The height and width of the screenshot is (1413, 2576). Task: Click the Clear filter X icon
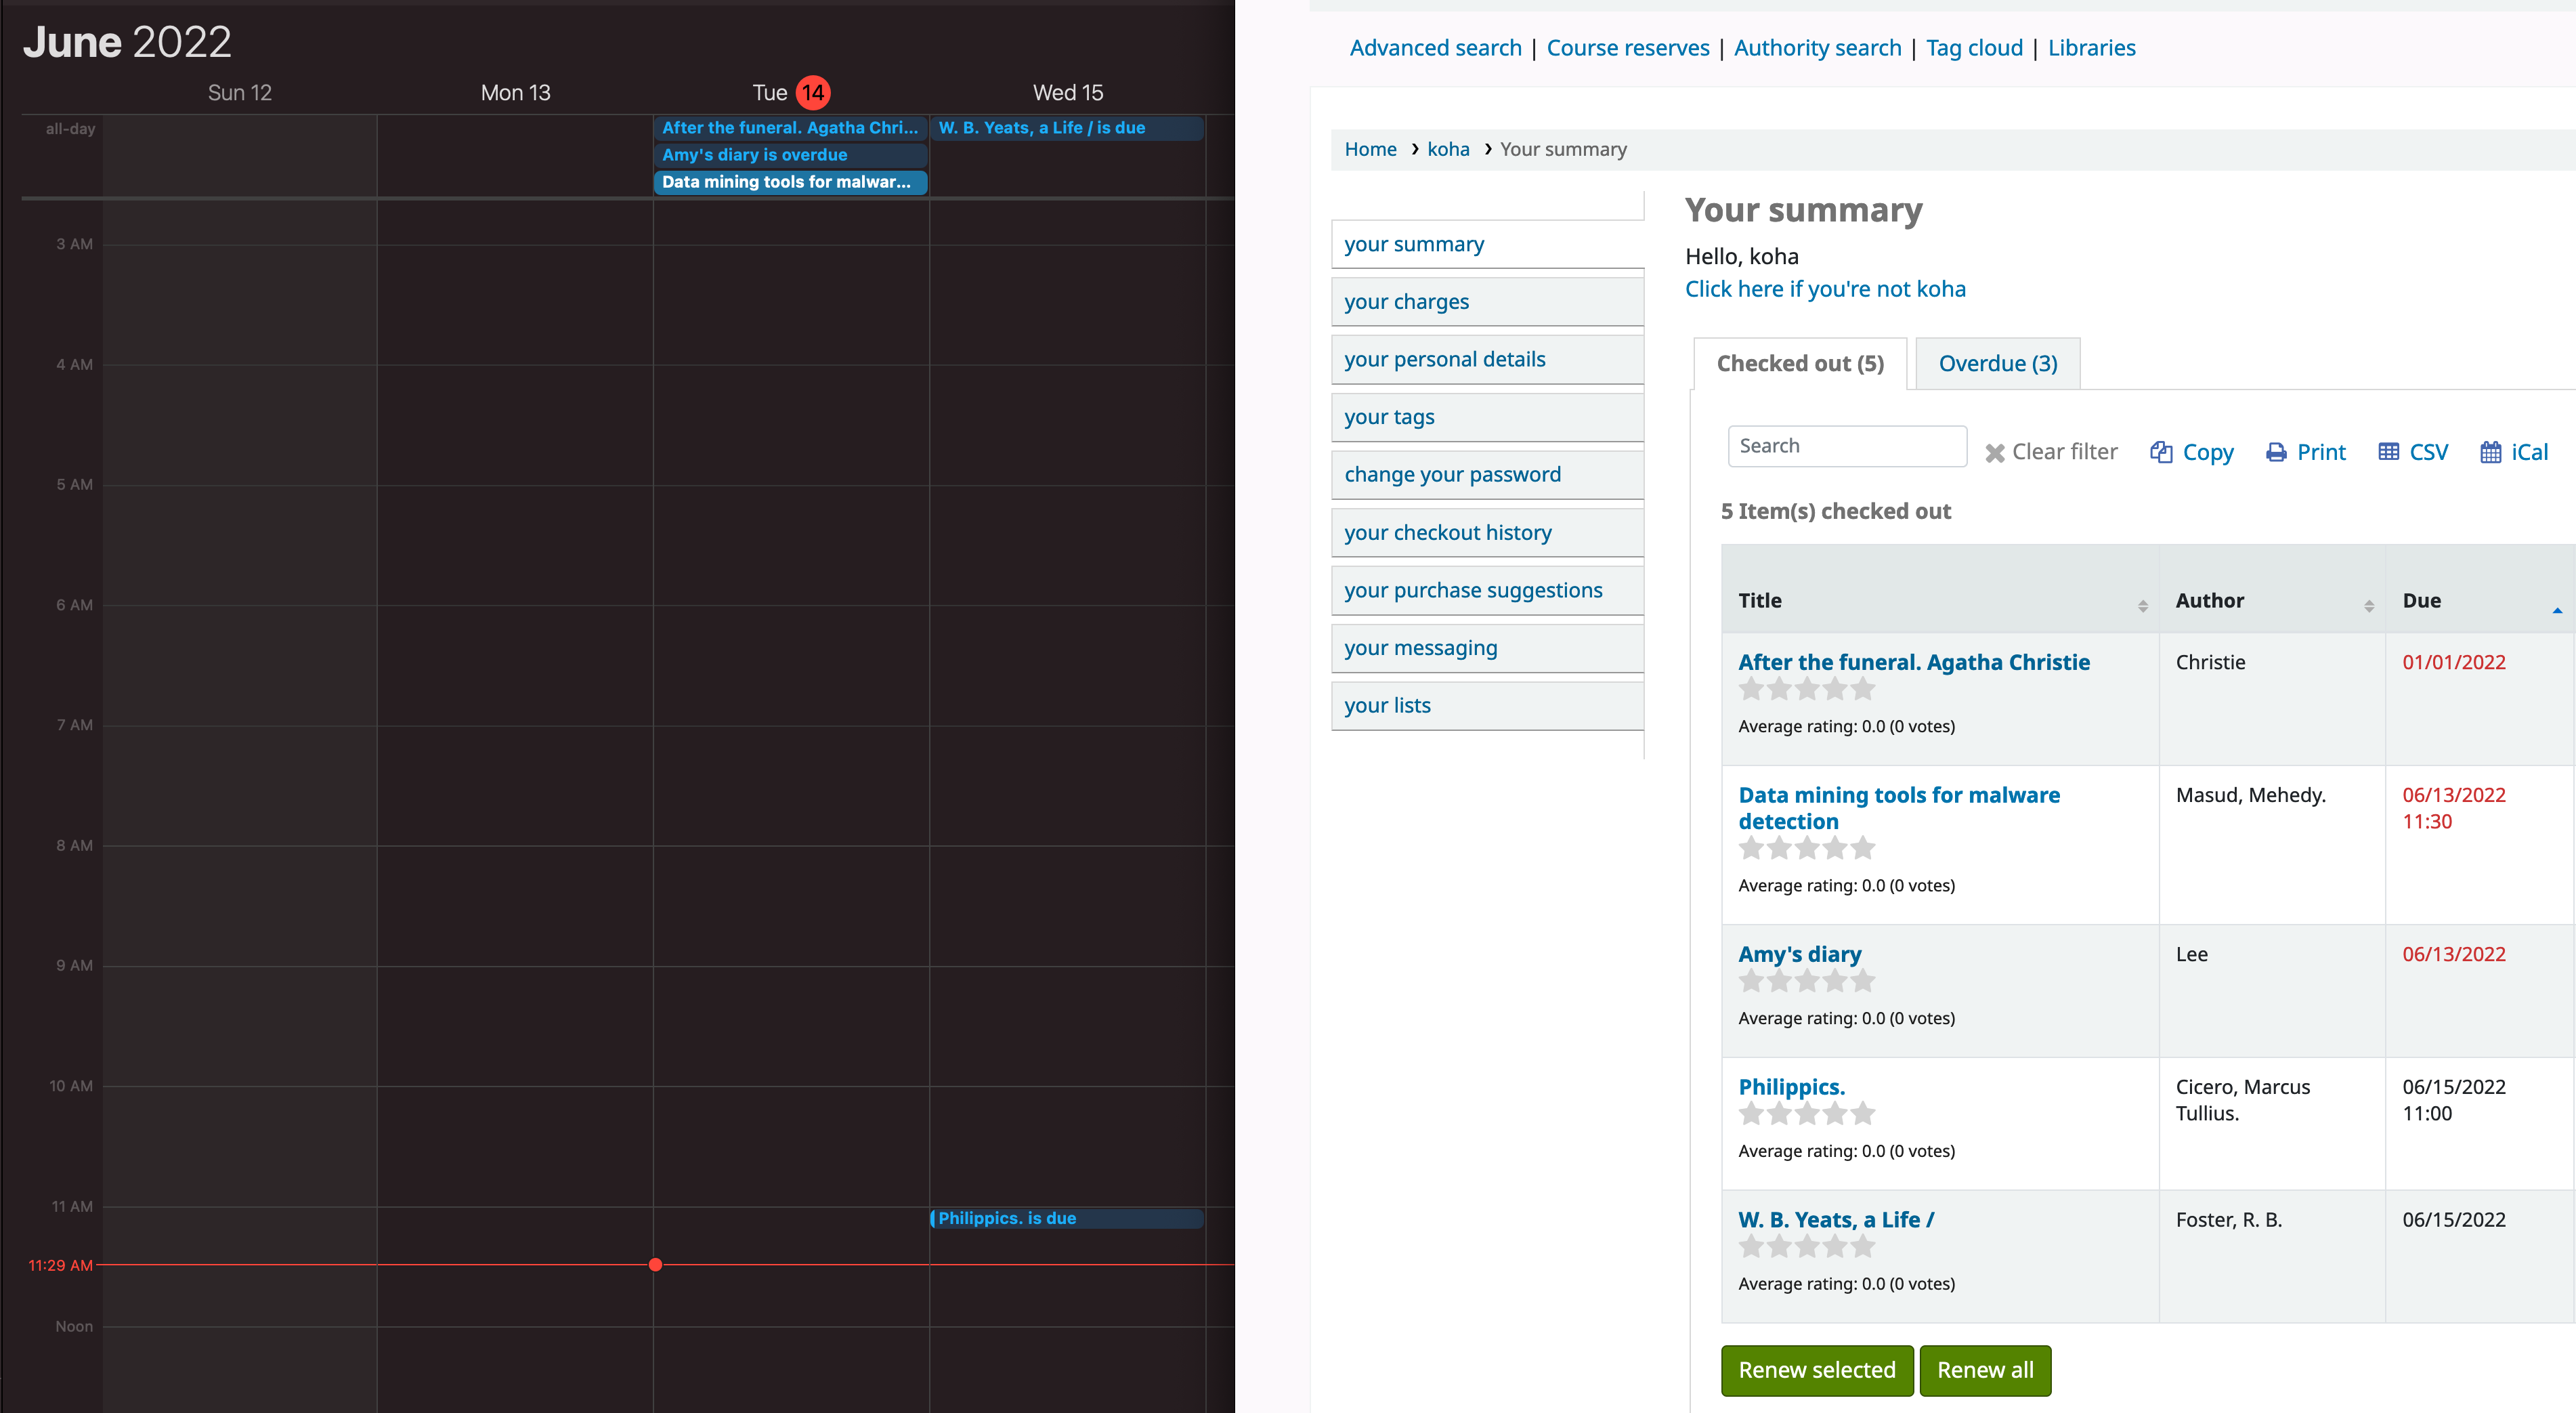1994,453
